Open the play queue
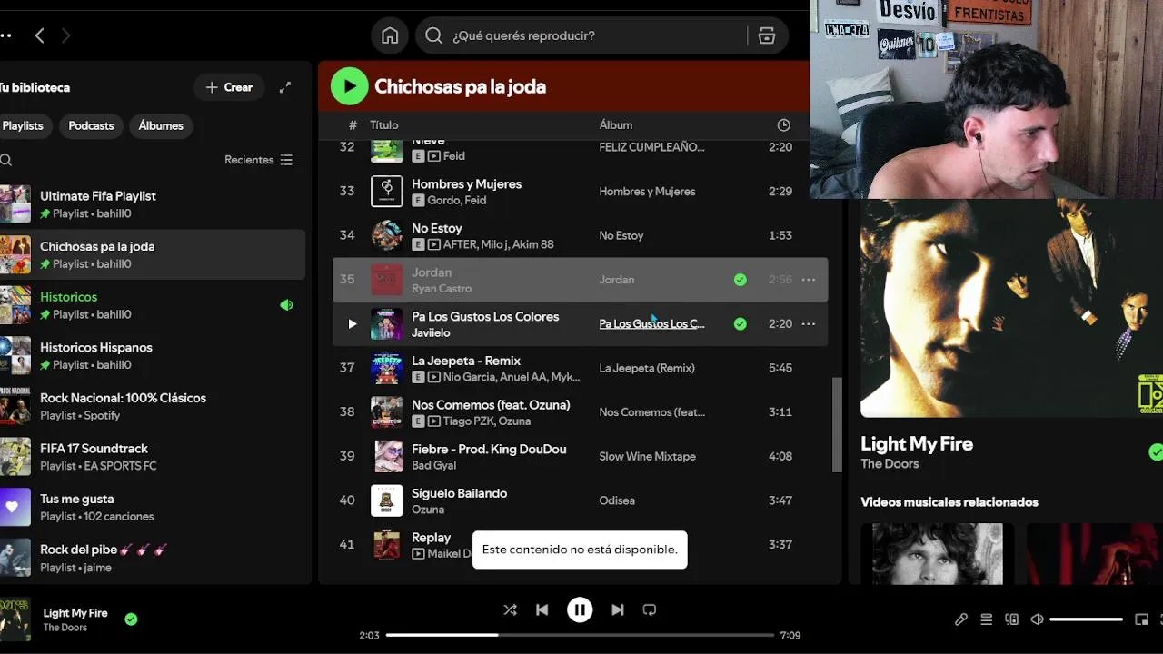This screenshot has width=1163, height=654. pyautogui.click(x=986, y=619)
